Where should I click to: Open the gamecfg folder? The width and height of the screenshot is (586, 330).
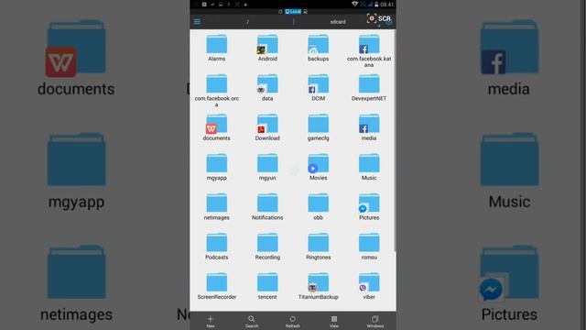coord(319,126)
